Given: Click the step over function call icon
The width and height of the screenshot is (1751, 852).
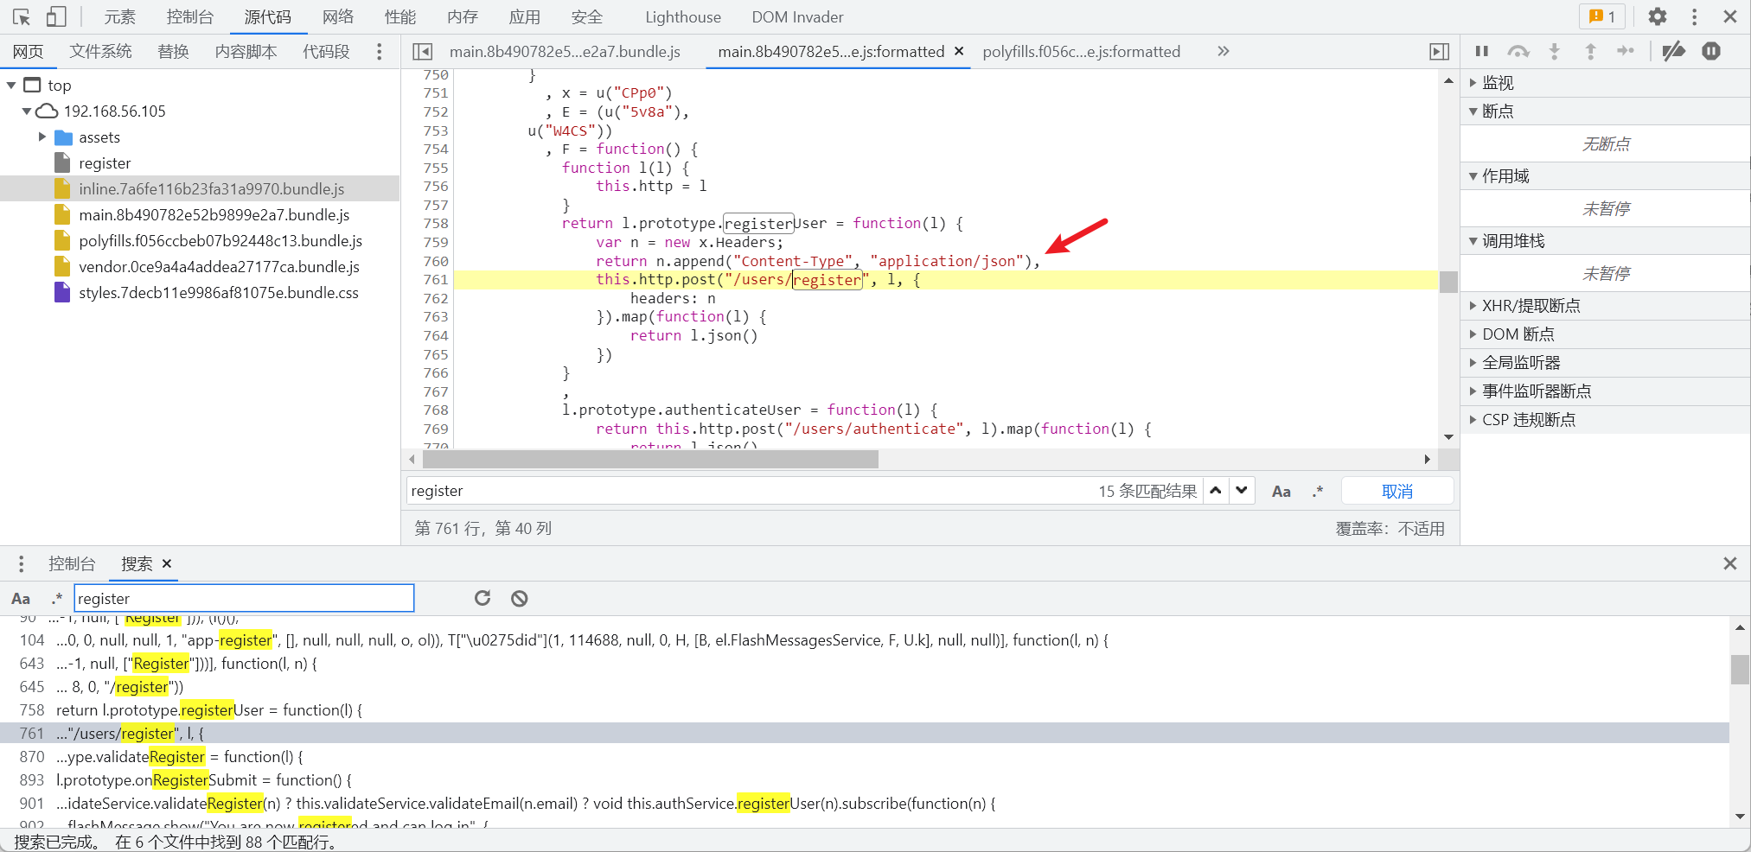Looking at the screenshot, I should 1518,51.
